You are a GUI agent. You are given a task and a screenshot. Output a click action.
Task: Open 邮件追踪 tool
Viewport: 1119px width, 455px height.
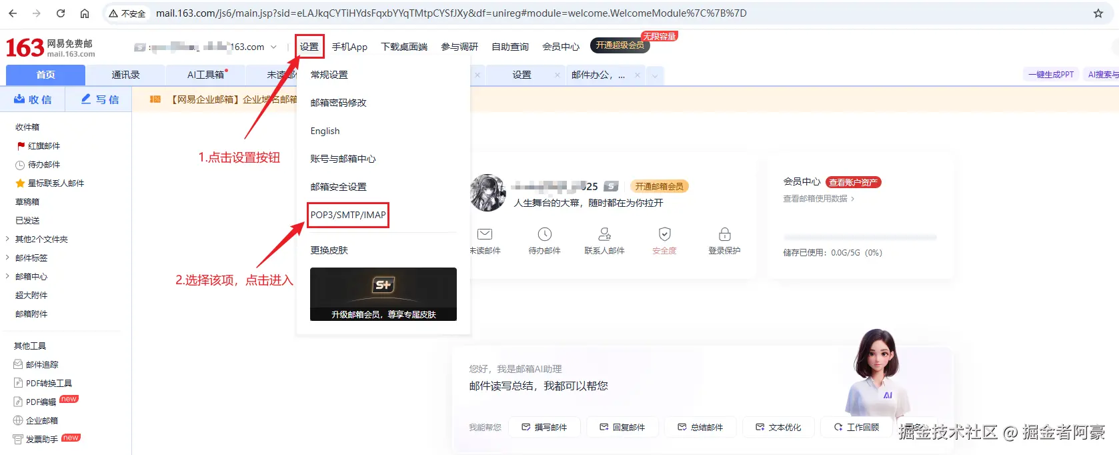[x=36, y=364]
